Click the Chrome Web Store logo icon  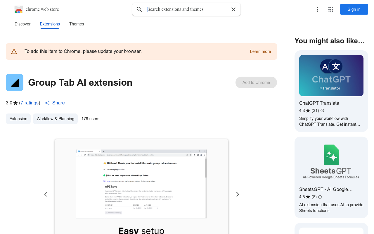click(19, 9)
